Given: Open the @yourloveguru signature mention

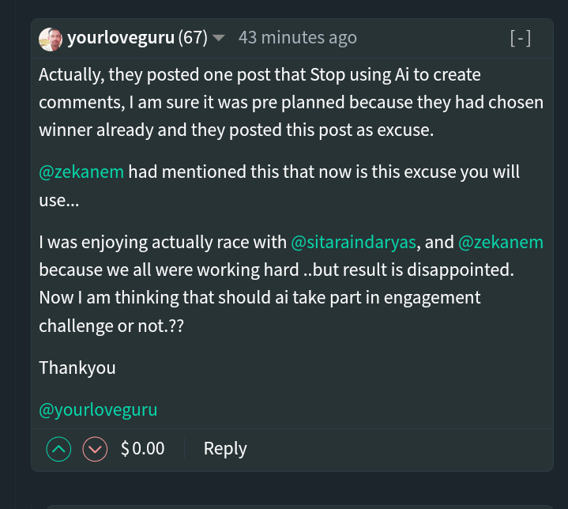Looking at the screenshot, I should [x=98, y=410].
